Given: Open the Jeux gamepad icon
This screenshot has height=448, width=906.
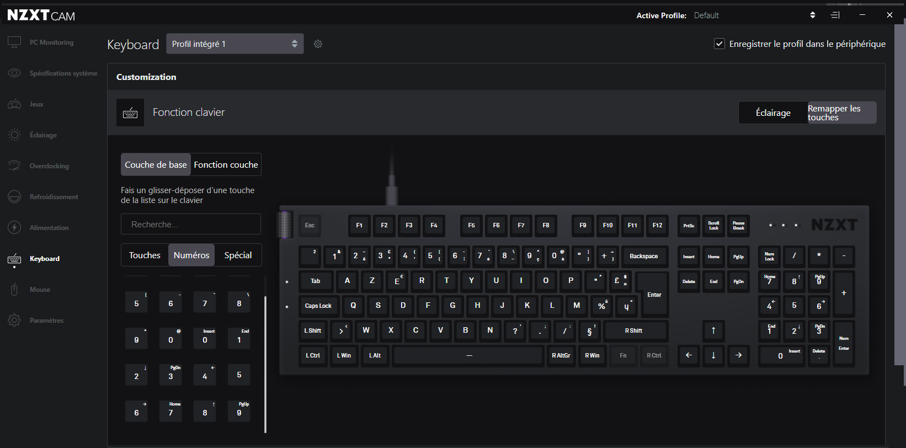Looking at the screenshot, I should pos(14,104).
